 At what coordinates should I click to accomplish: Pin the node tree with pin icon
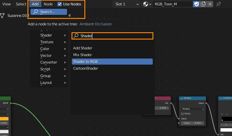(218, 4)
